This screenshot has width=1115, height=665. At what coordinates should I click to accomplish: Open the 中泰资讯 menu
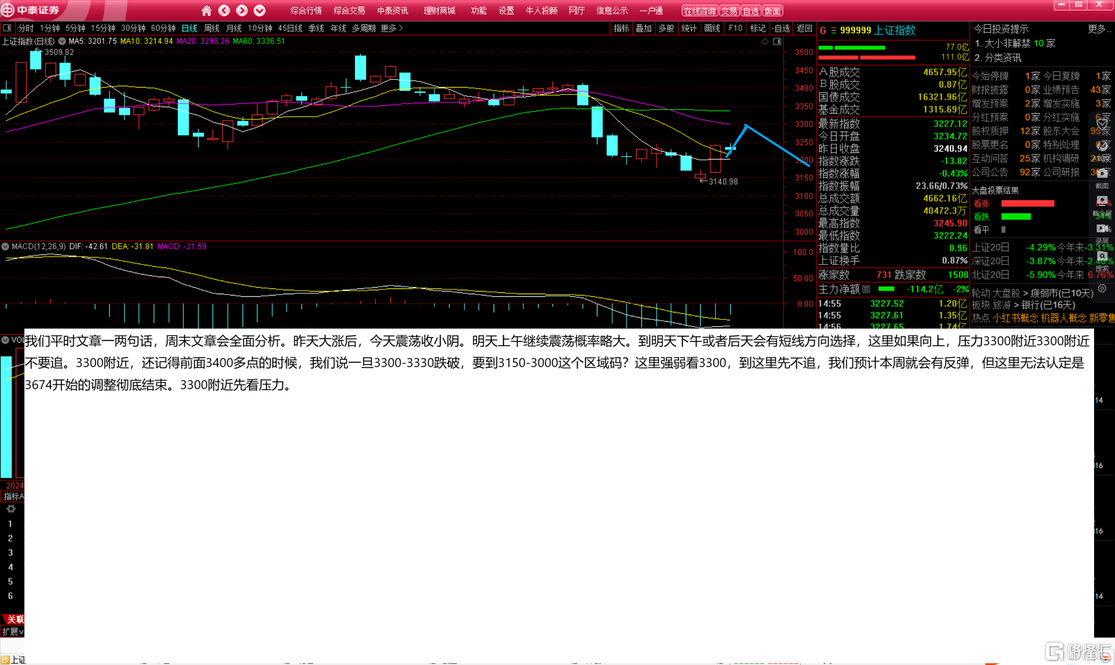click(x=393, y=11)
